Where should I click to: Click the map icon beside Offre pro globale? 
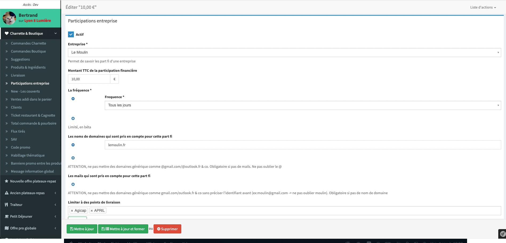coord(7,228)
